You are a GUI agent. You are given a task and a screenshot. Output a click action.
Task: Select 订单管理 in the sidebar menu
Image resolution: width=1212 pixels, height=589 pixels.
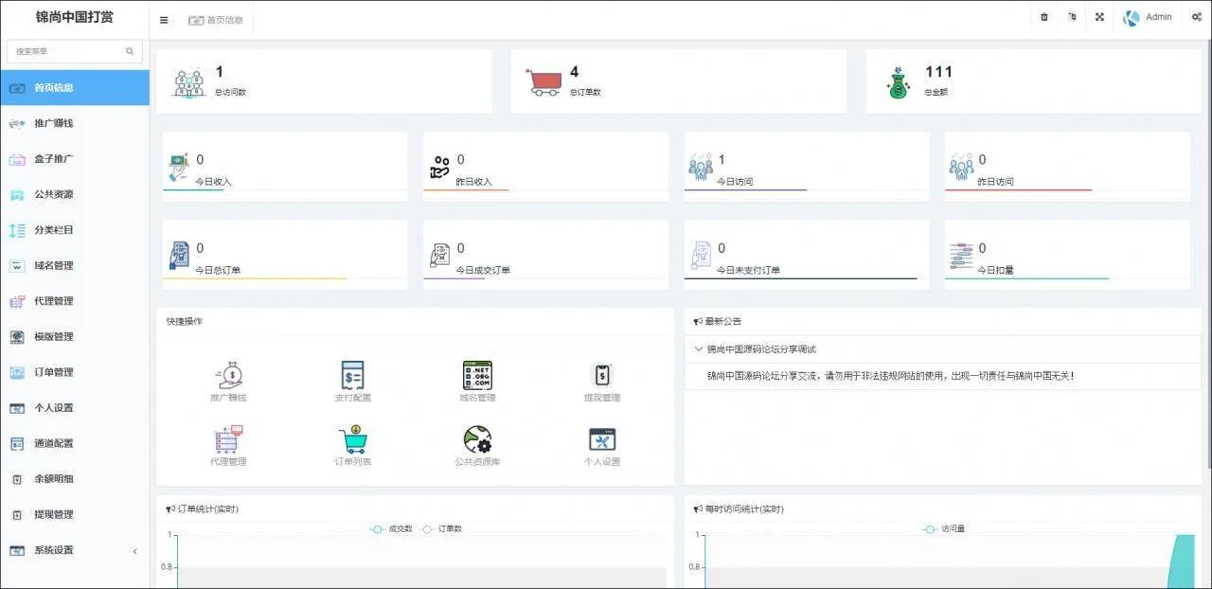click(54, 372)
